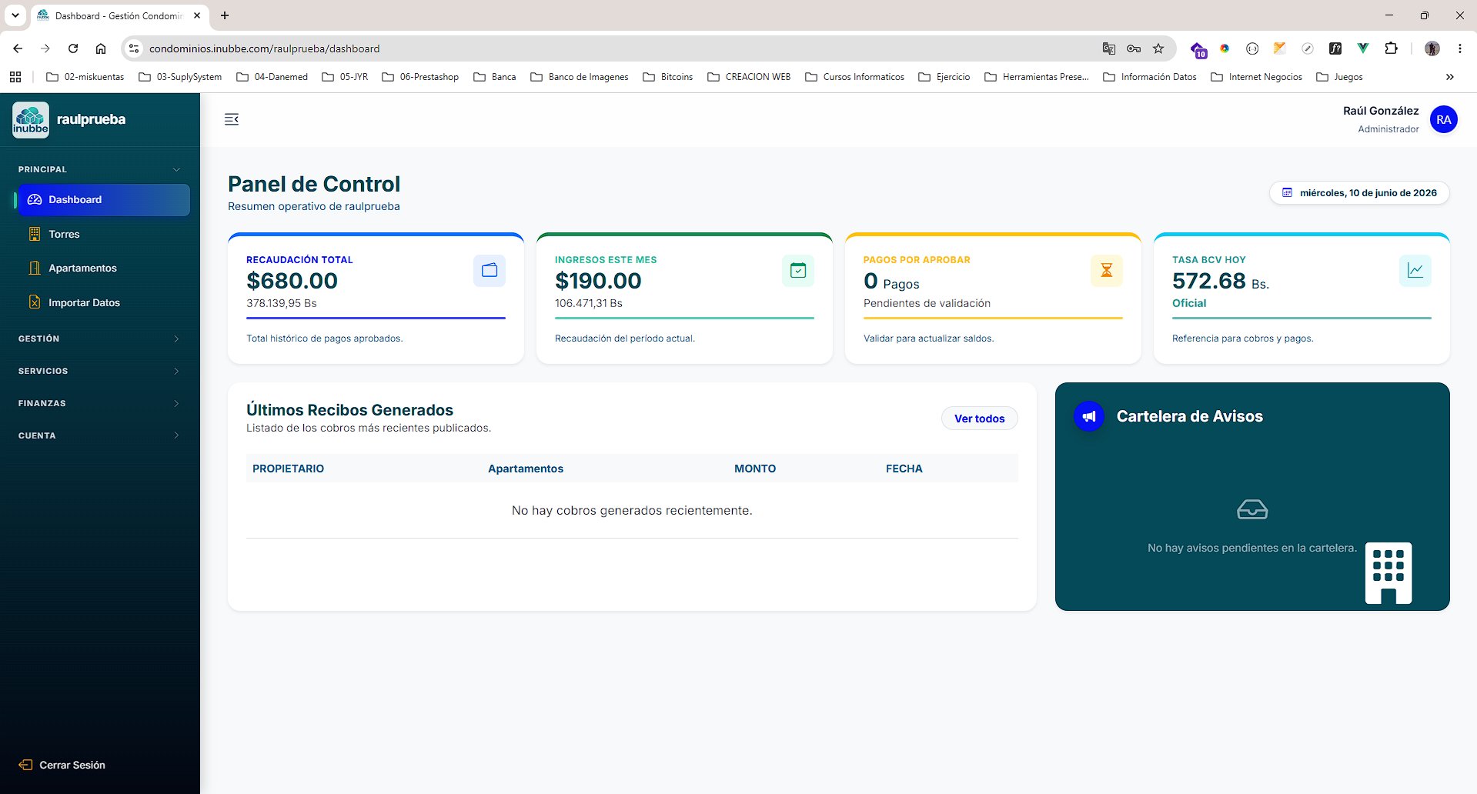Expand the FINANZAS section
The height and width of the screenshot is (794, 1477).
100,403
